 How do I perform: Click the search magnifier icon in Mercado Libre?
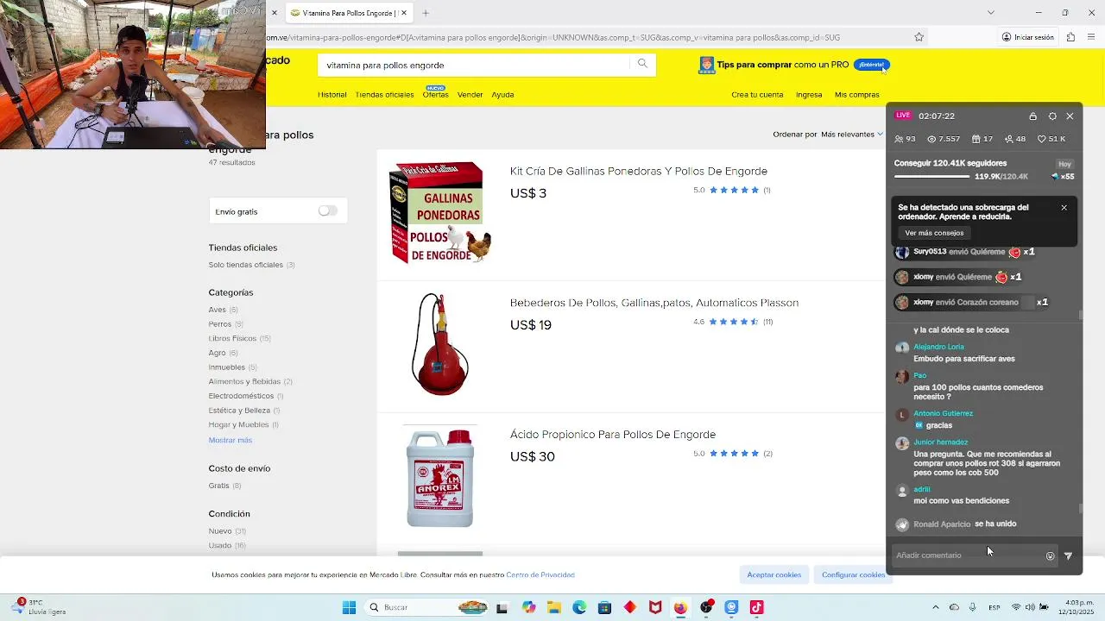coord(642,64)
